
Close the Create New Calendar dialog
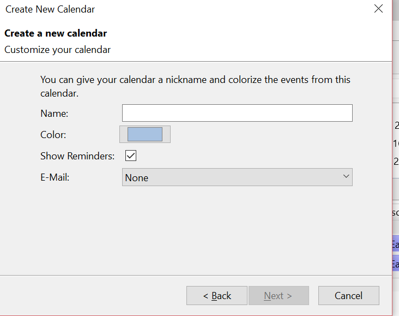tap(378, 9)
